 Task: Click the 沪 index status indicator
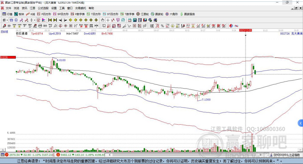(x=7, y=155)
